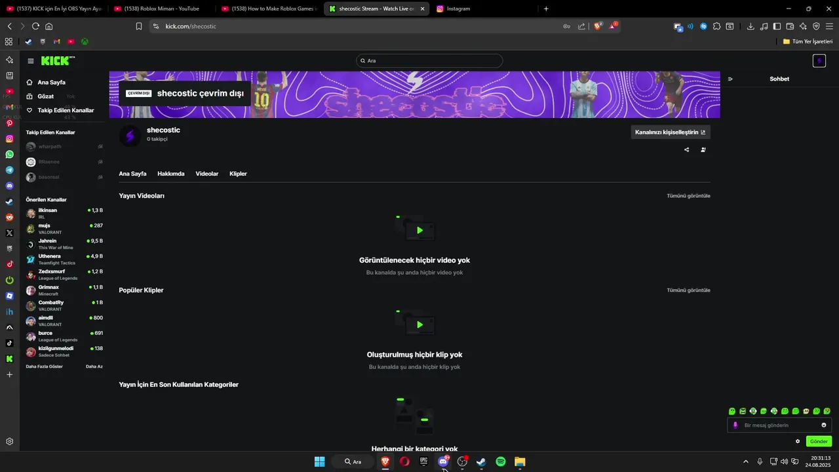This screenshot has width=839, height=472.
Task: Go to browser home page
Action: pyautogui.click(x=49, y=26)
